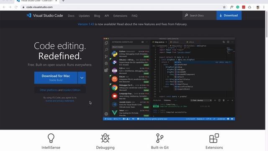Open license and privacy statement link
The height and width of the screenshot is (151, 268).
click(x=60, y=101)
